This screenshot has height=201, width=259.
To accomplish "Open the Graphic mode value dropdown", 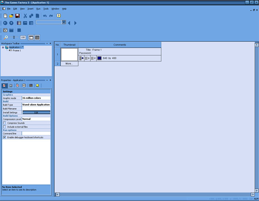I will [36, 98].
